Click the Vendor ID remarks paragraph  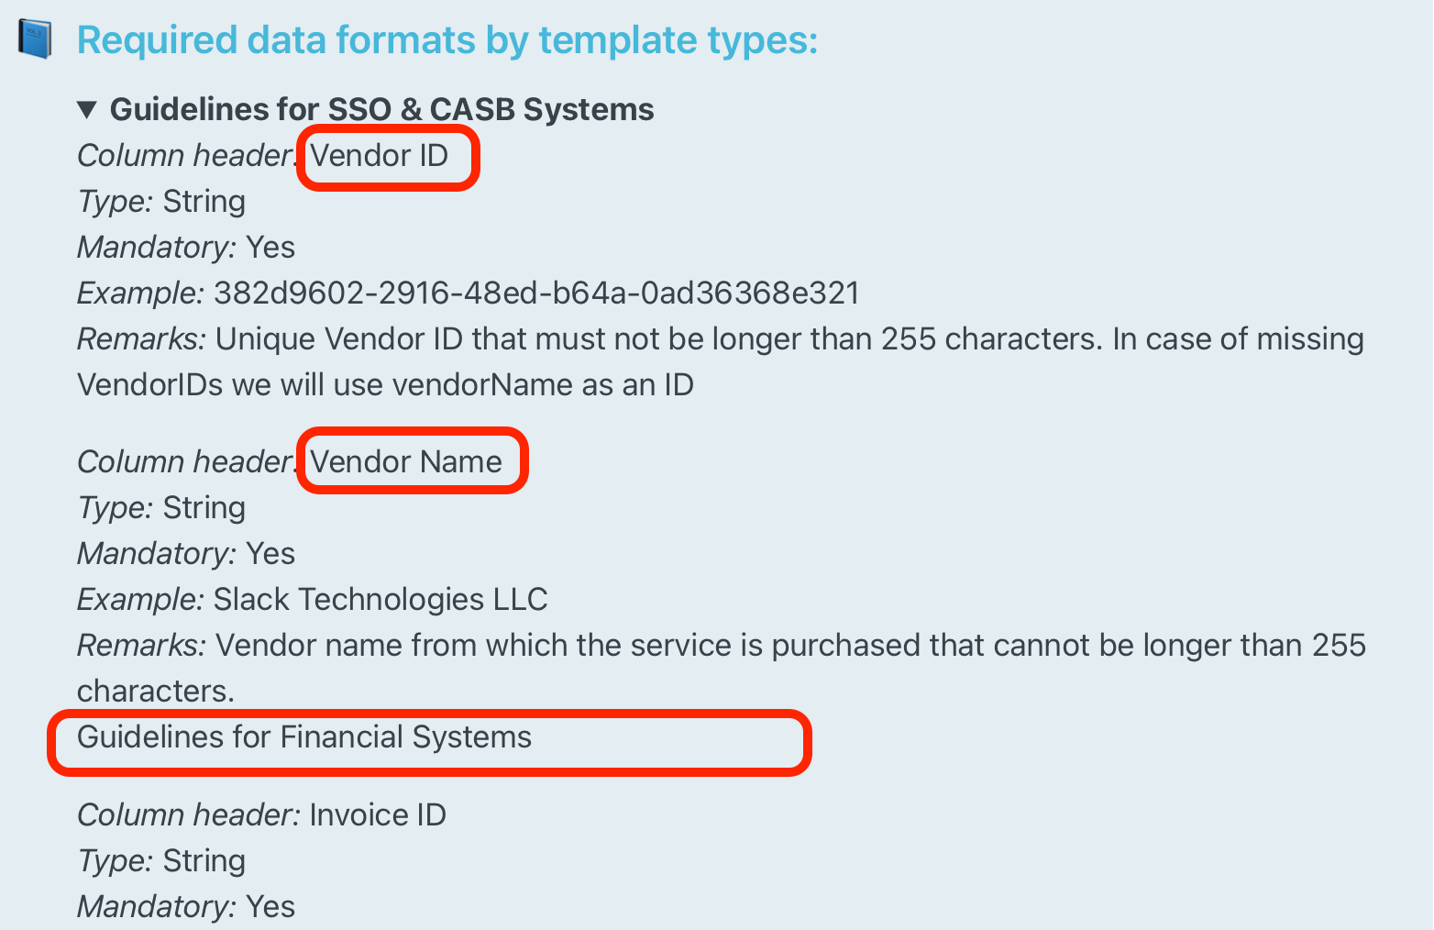721,362
